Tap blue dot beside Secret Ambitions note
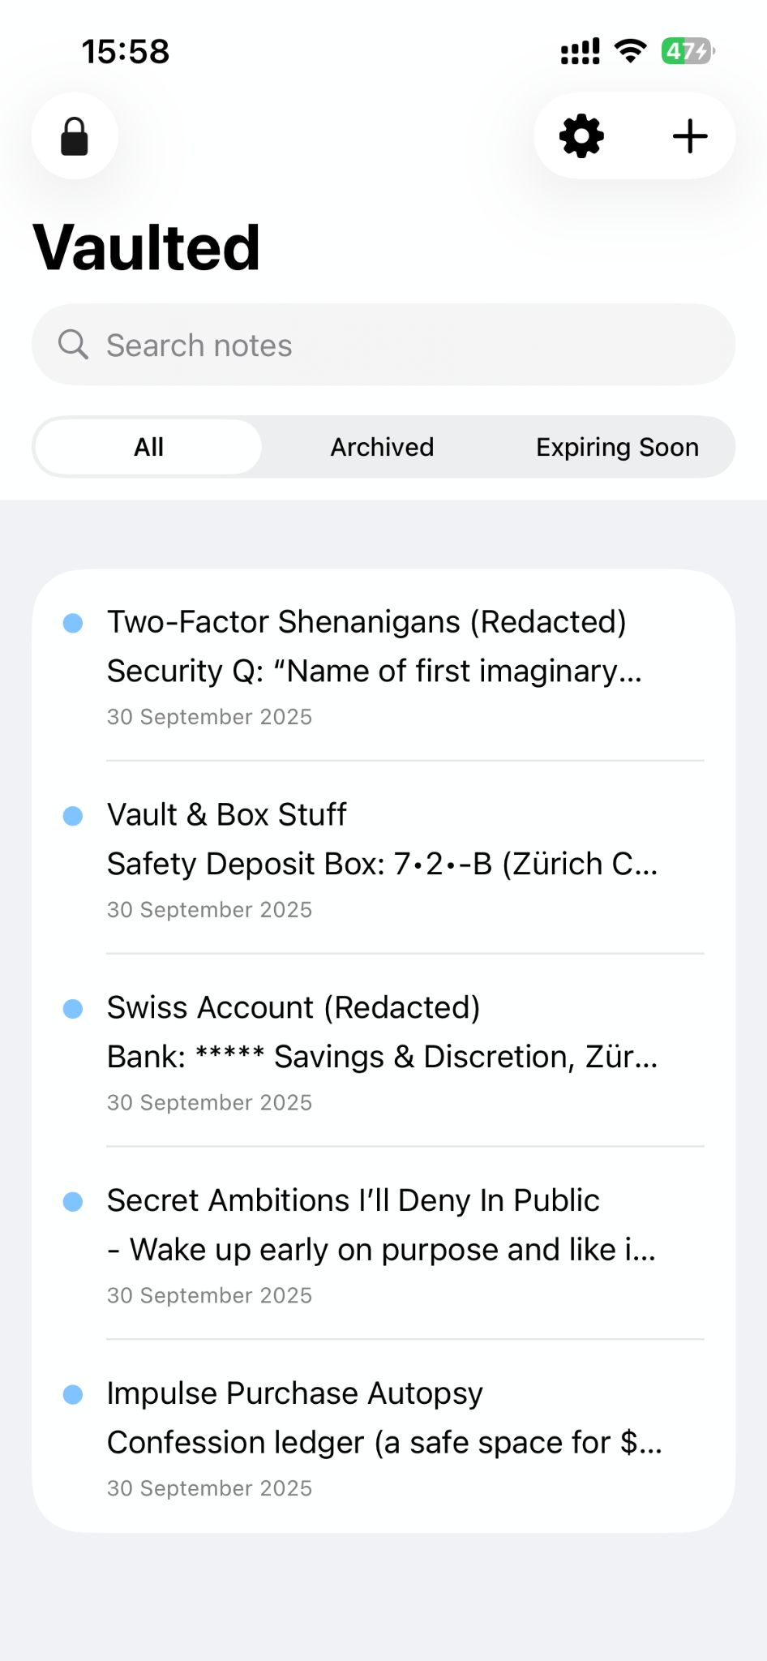This screenshot has width=767, height=1661. [73, 1202]
